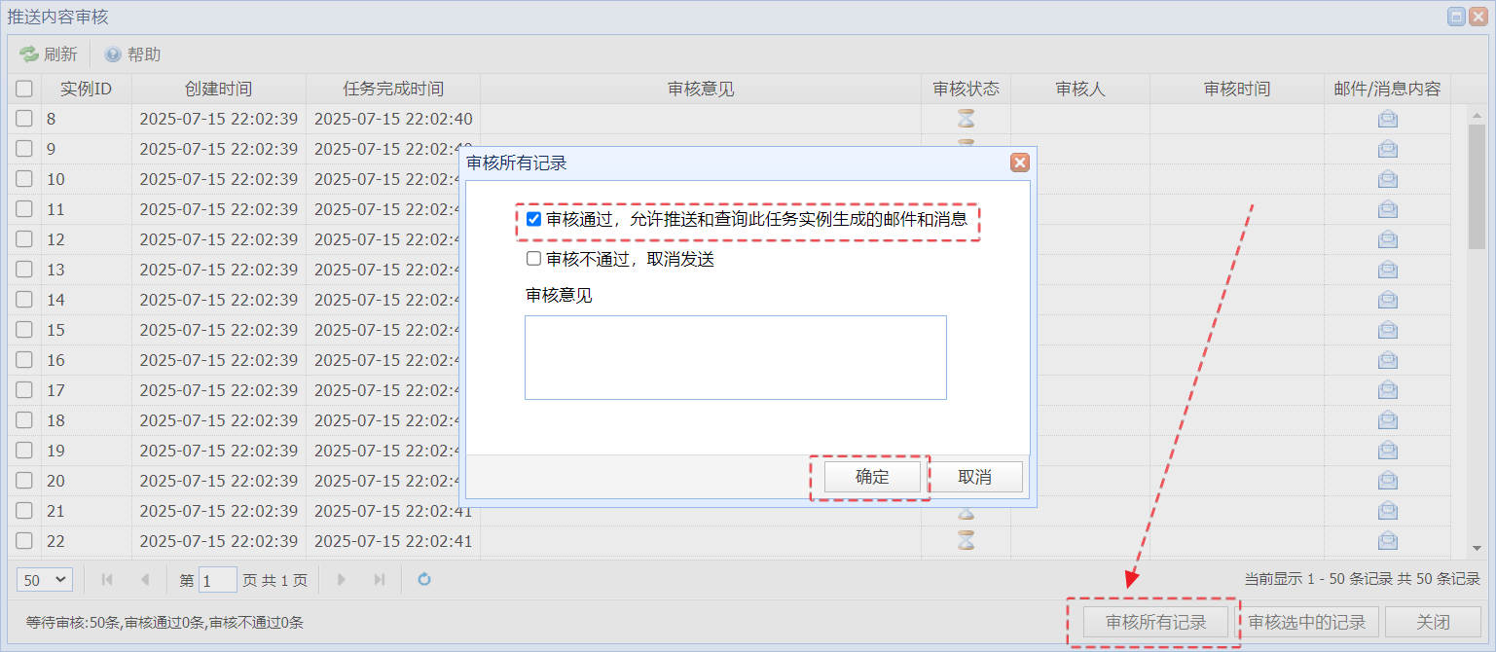
Task: Click the 审核意见 text area
Action: [x=735, y=357]
